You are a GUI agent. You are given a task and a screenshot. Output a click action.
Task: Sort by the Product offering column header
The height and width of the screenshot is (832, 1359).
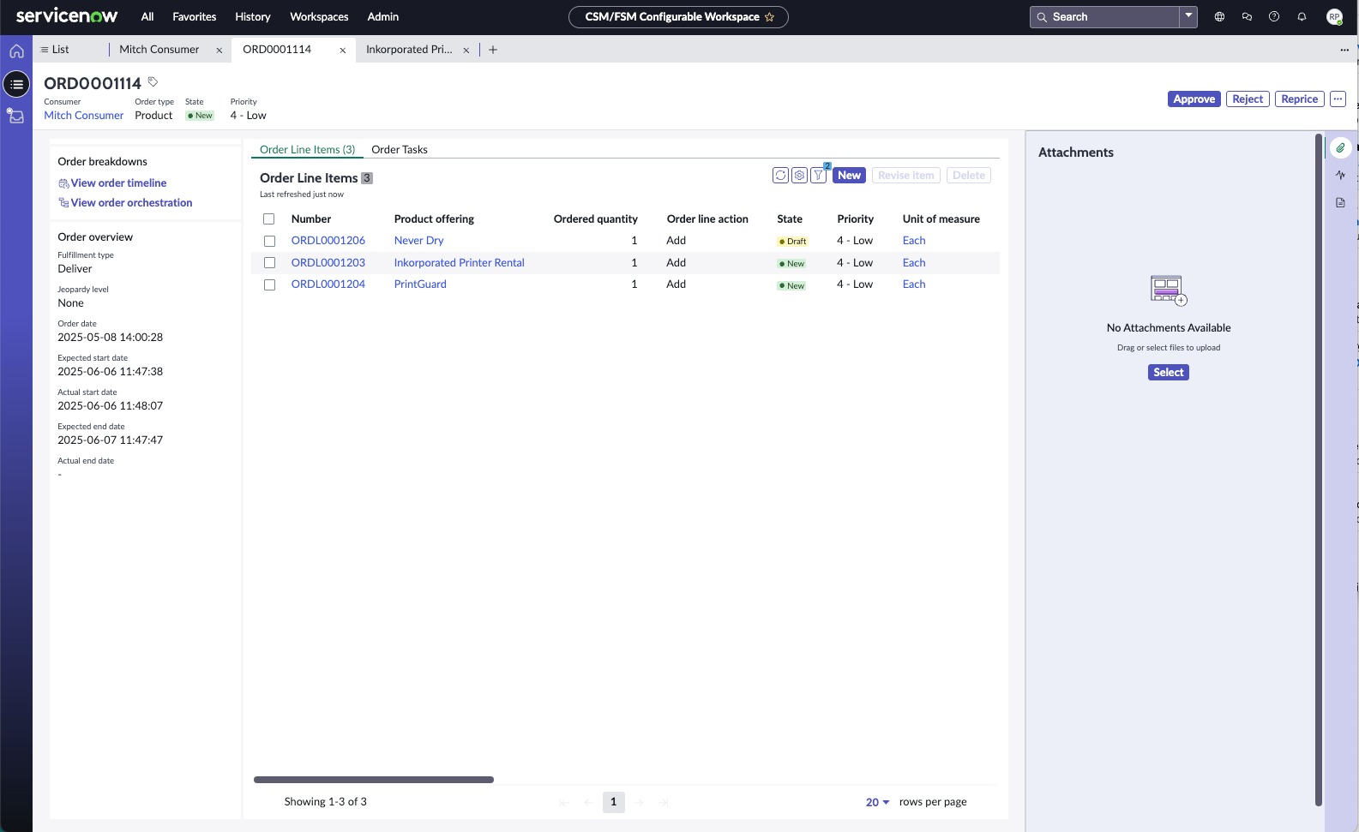(x=434, y=218)
